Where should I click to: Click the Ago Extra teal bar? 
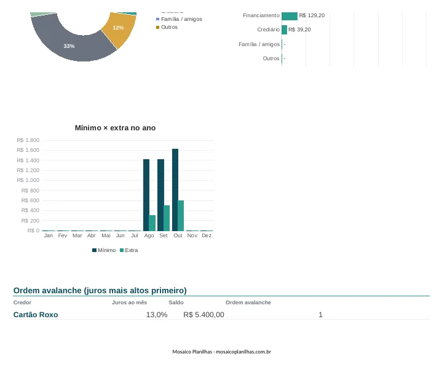click(152, 223)
